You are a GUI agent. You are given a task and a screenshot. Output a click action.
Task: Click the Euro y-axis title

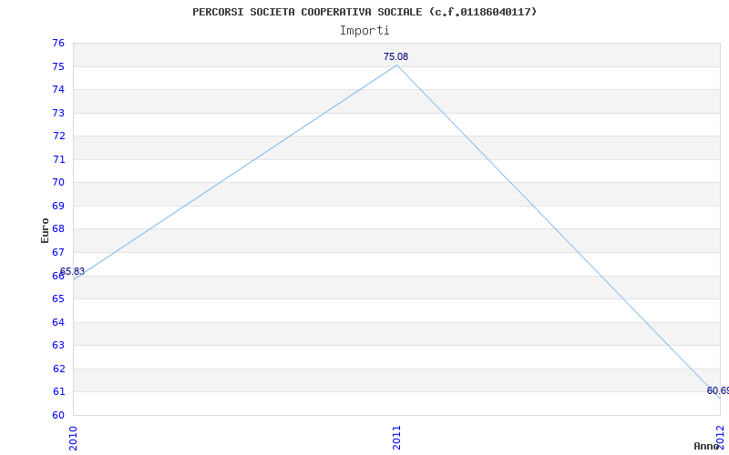45,231
